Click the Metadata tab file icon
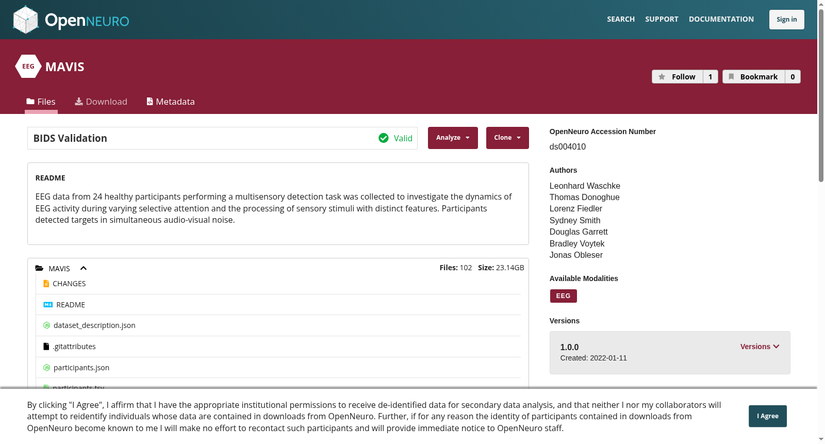 point(150,102)
